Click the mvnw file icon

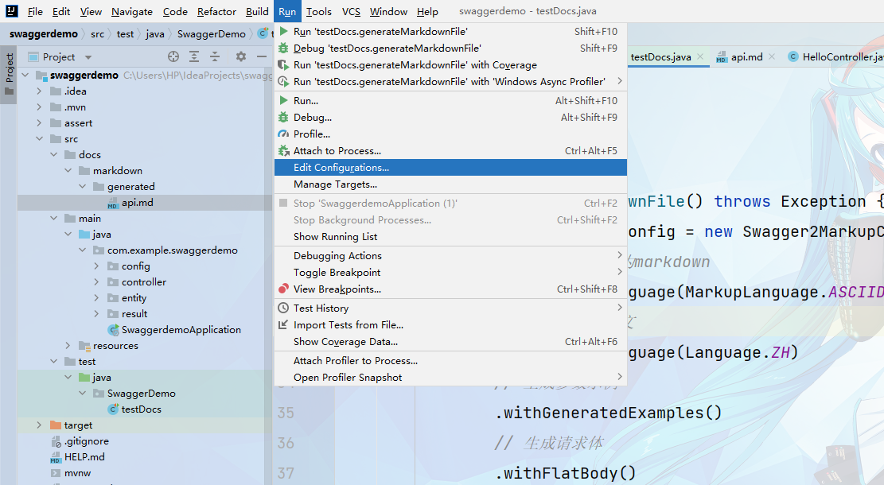(x=55, y=473)
